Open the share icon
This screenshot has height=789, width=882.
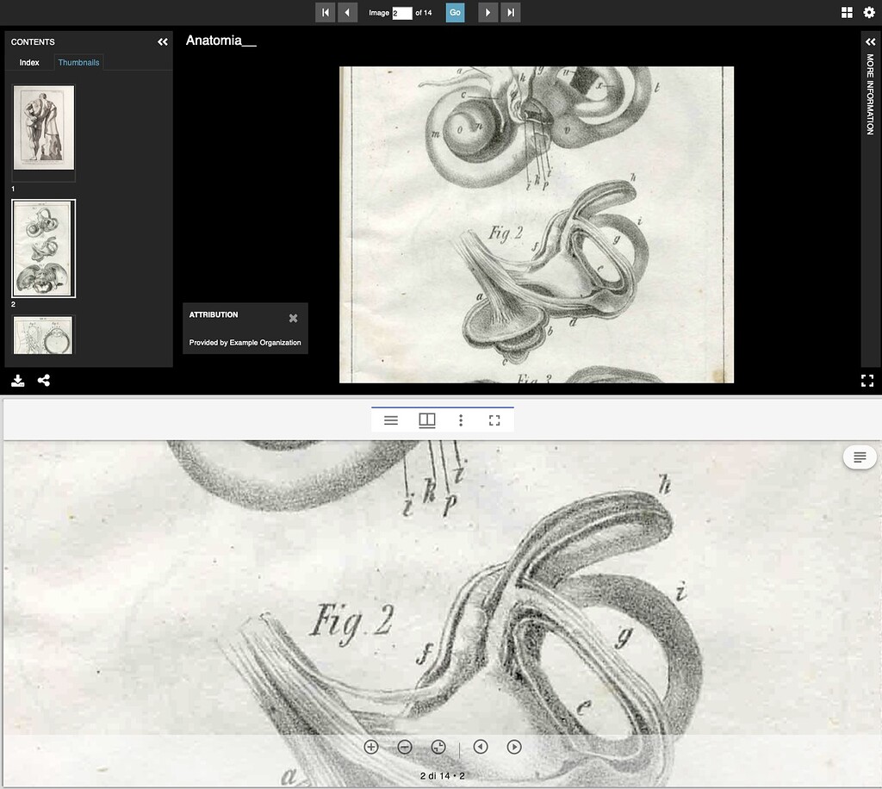(x=44, y=379)
